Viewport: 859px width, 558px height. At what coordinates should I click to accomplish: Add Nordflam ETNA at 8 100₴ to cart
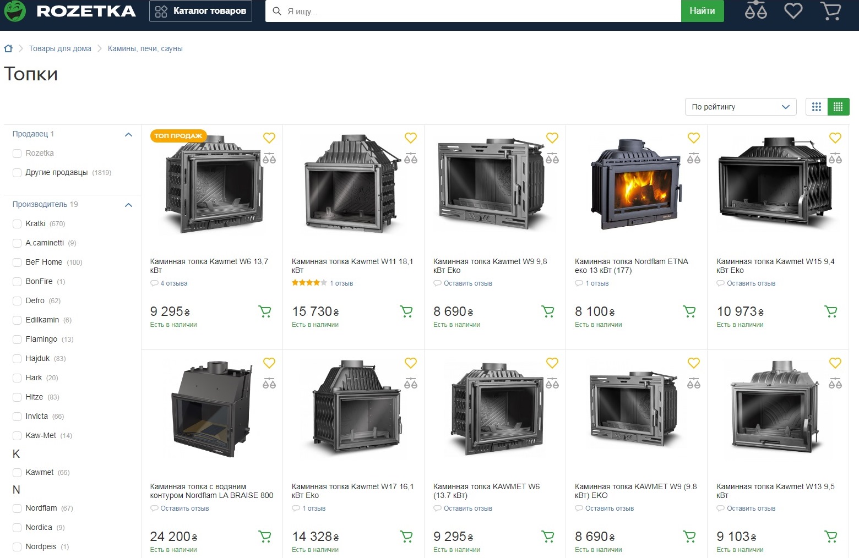click(x=689, y=311)
